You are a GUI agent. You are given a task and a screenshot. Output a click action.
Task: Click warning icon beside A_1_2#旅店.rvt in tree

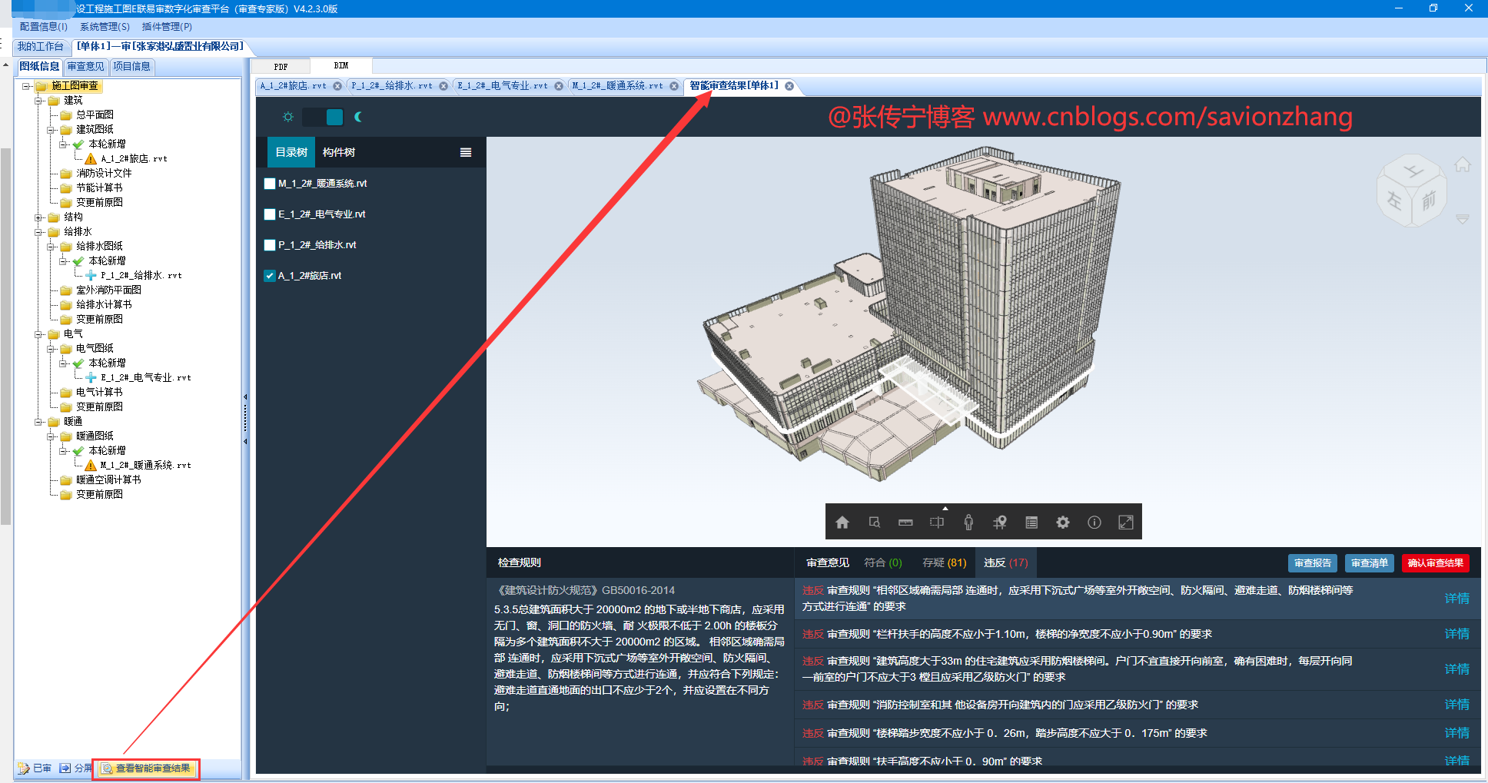(91, 159)
